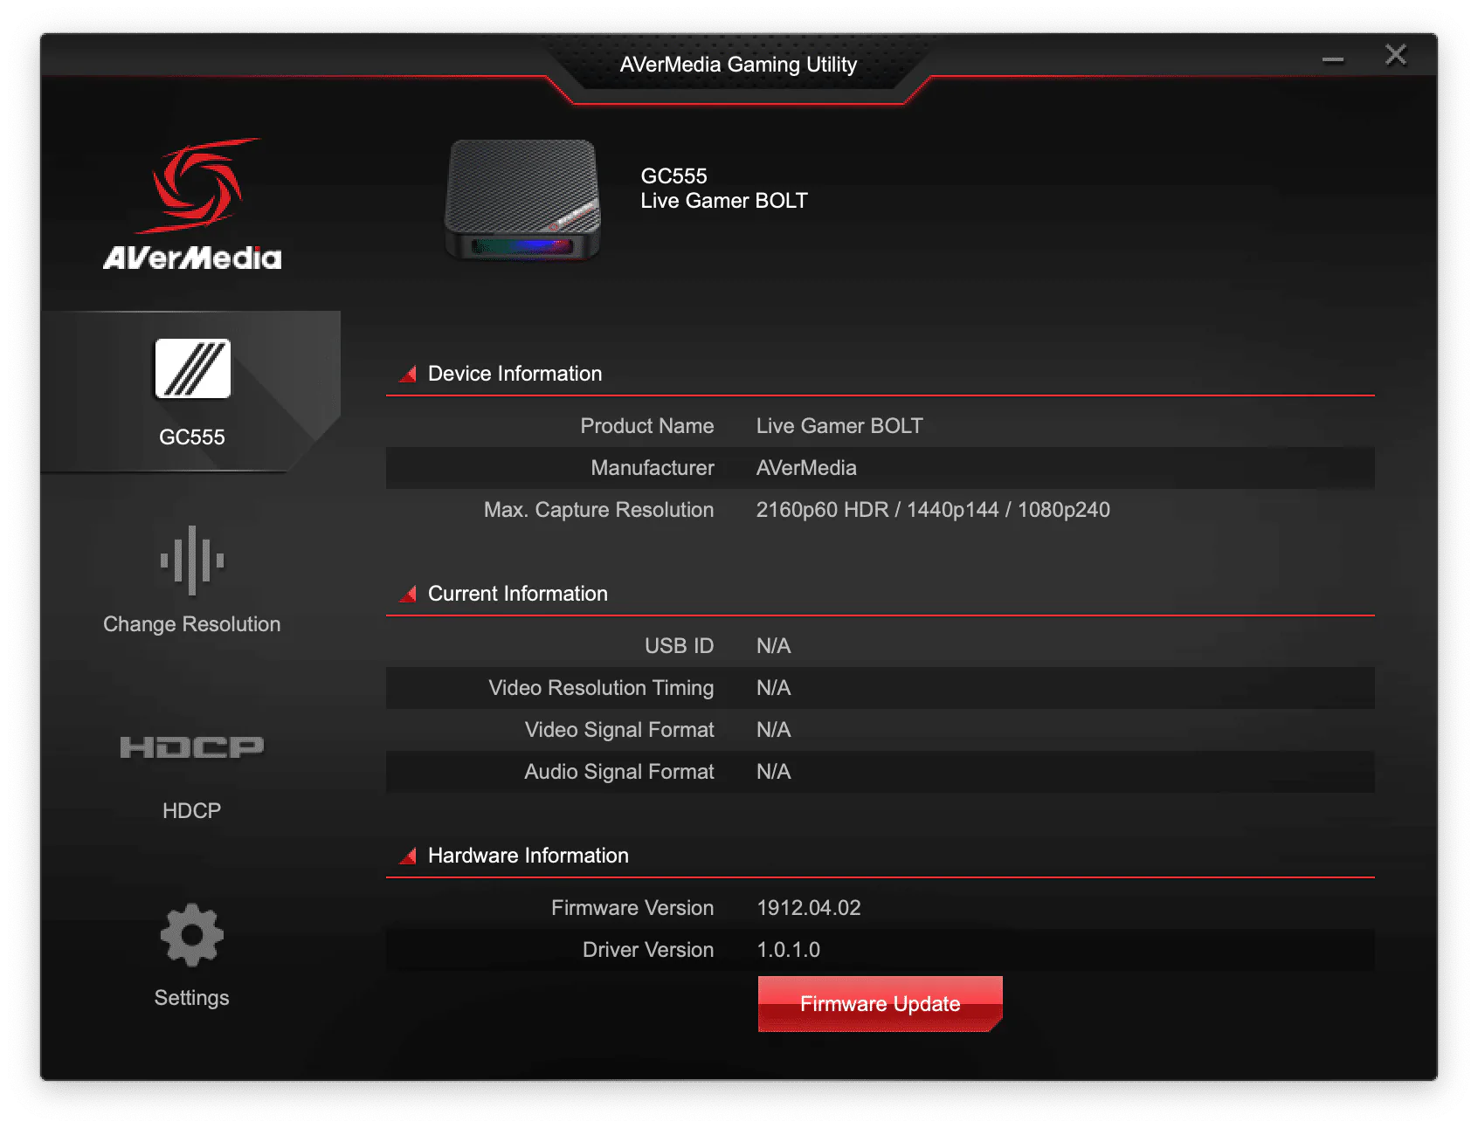Viewport: 1478px width, 1128px height.
Task: Click the USB ID N/A value
Action: pos(773,646)
